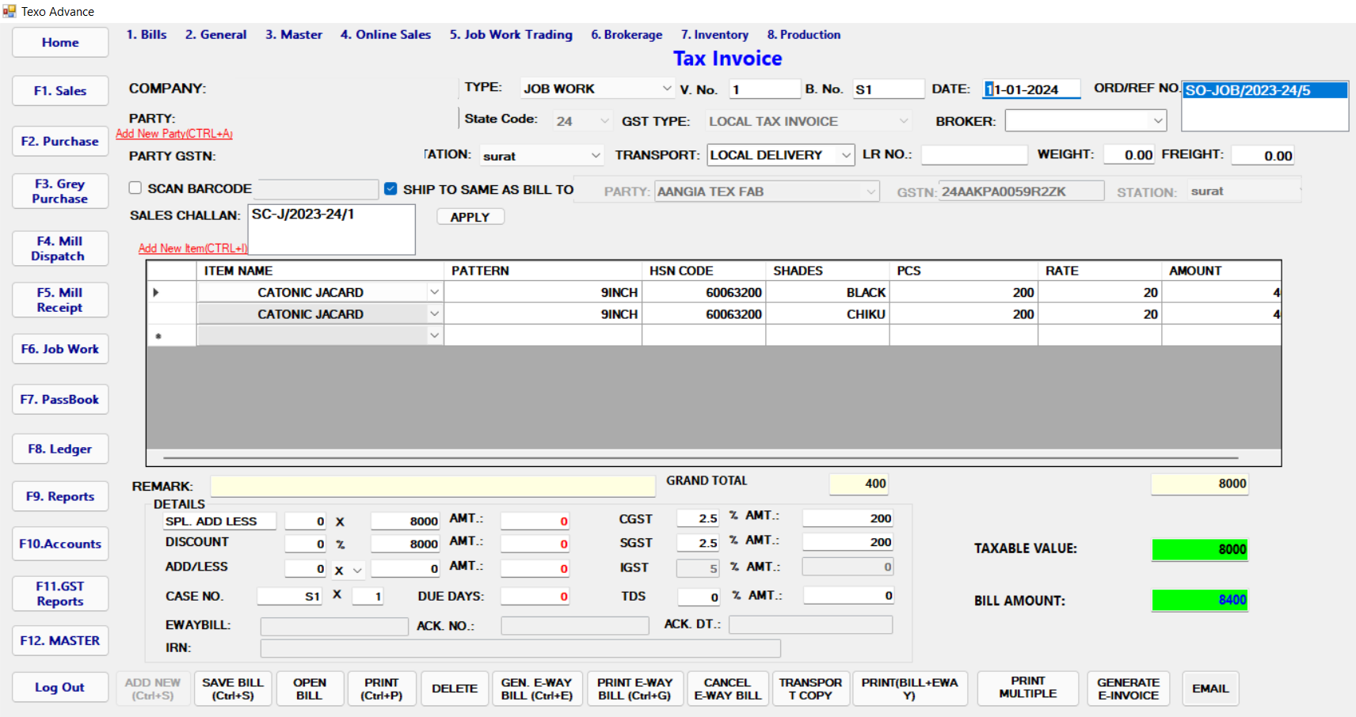Expand the BROKER dropdown
The height and width of the screenshot is (717, 1356).
(x=1158, y=121)
